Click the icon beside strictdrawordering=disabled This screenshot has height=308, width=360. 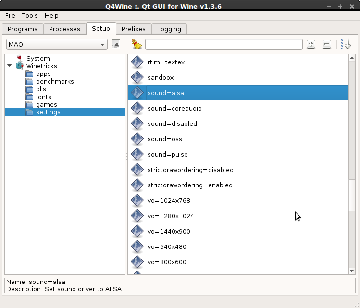tap(137, 170)
